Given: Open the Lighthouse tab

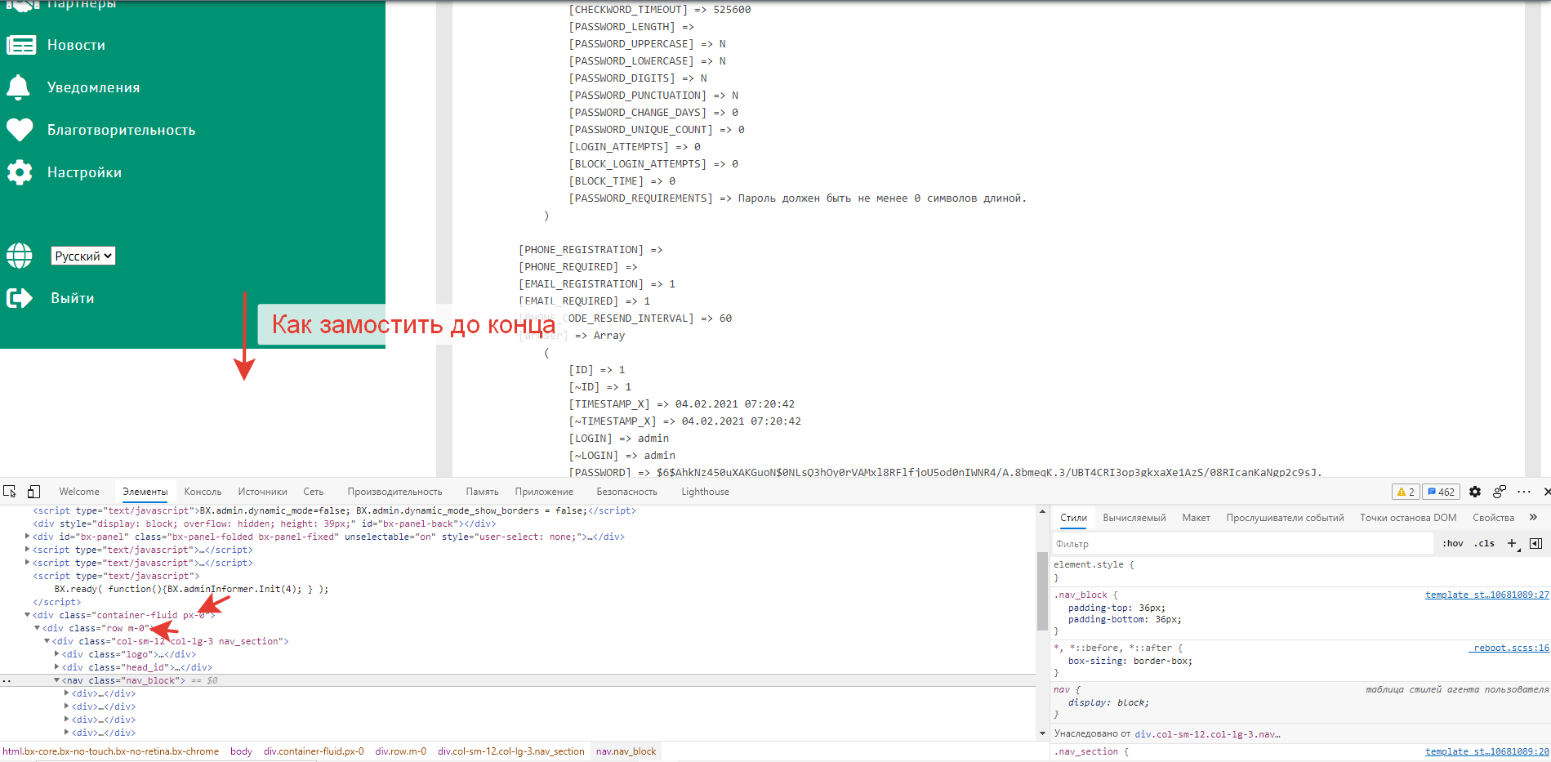Looking at the screenshot, I should click(705, 492).
